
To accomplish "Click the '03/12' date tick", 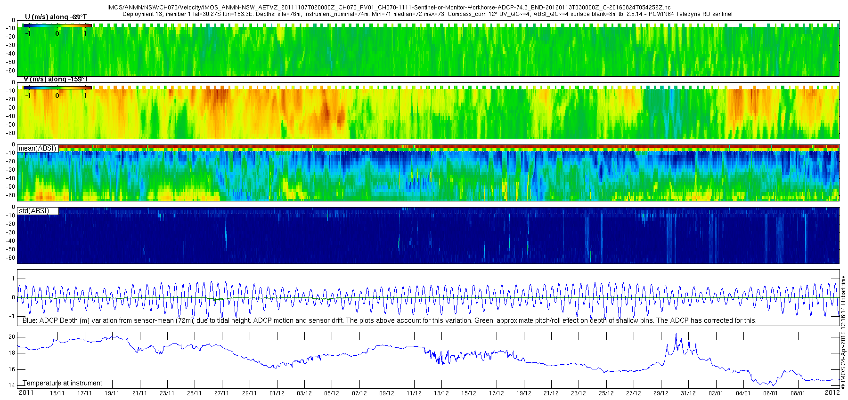I will point(304,393).
